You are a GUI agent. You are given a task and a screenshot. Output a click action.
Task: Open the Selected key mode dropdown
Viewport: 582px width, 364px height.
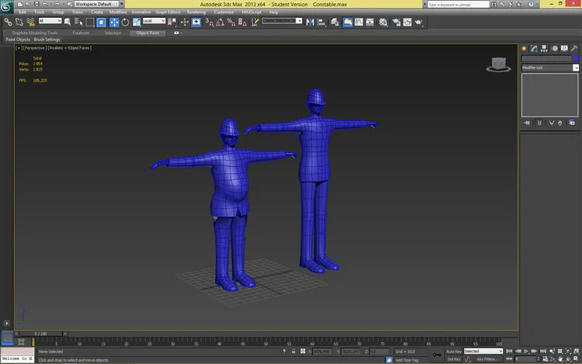483,351
